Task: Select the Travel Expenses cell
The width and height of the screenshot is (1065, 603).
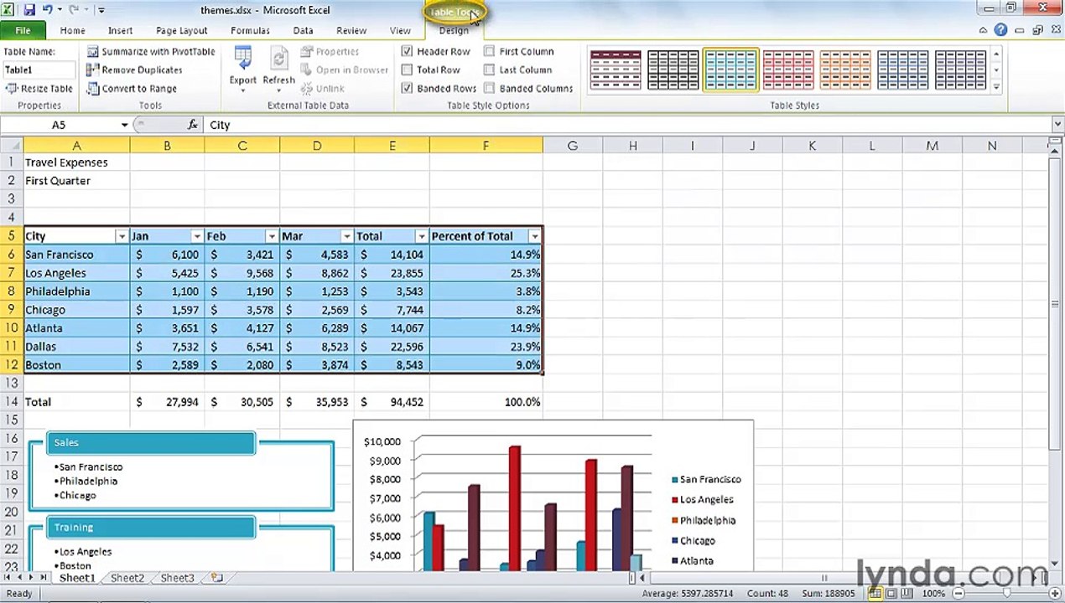Action: click(76, 162)
